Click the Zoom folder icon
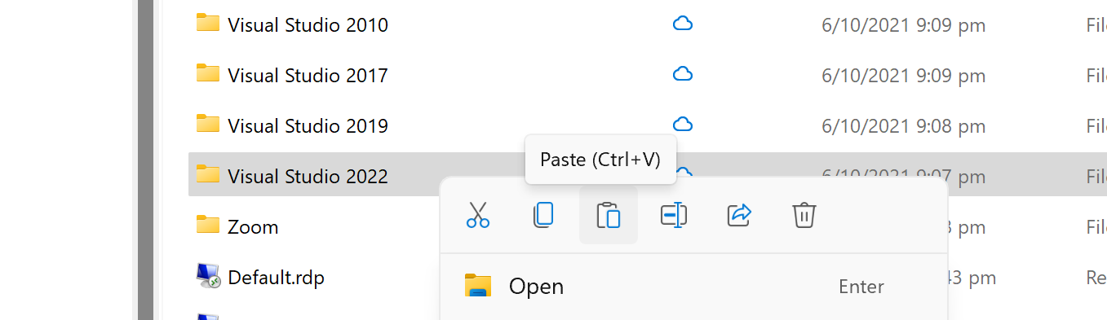This screenshot has height=320, width=1107. 209,224
